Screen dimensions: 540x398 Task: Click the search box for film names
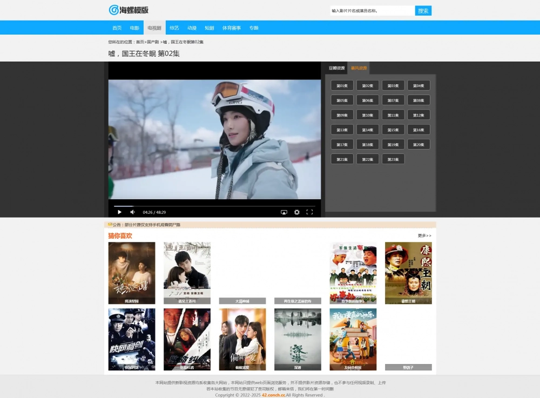tap(372, 11)
